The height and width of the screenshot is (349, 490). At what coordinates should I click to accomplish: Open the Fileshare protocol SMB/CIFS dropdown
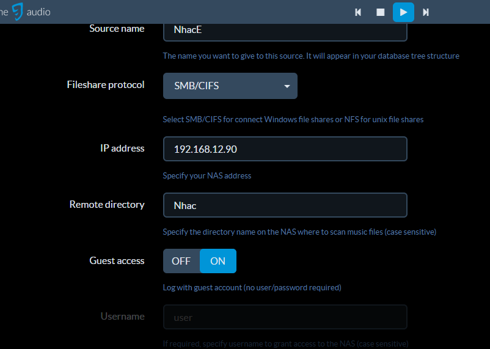[x=230, y=86]
